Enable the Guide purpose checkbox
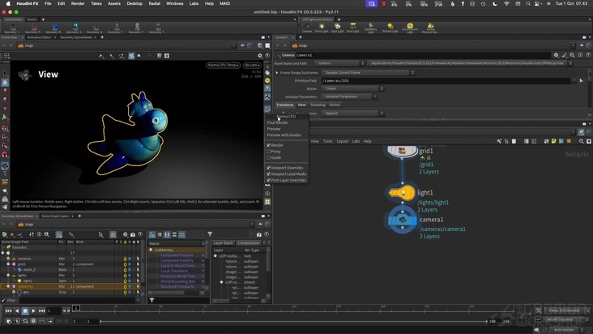The height and width of the screenshot is (334, 593). (x=268, y=157)
